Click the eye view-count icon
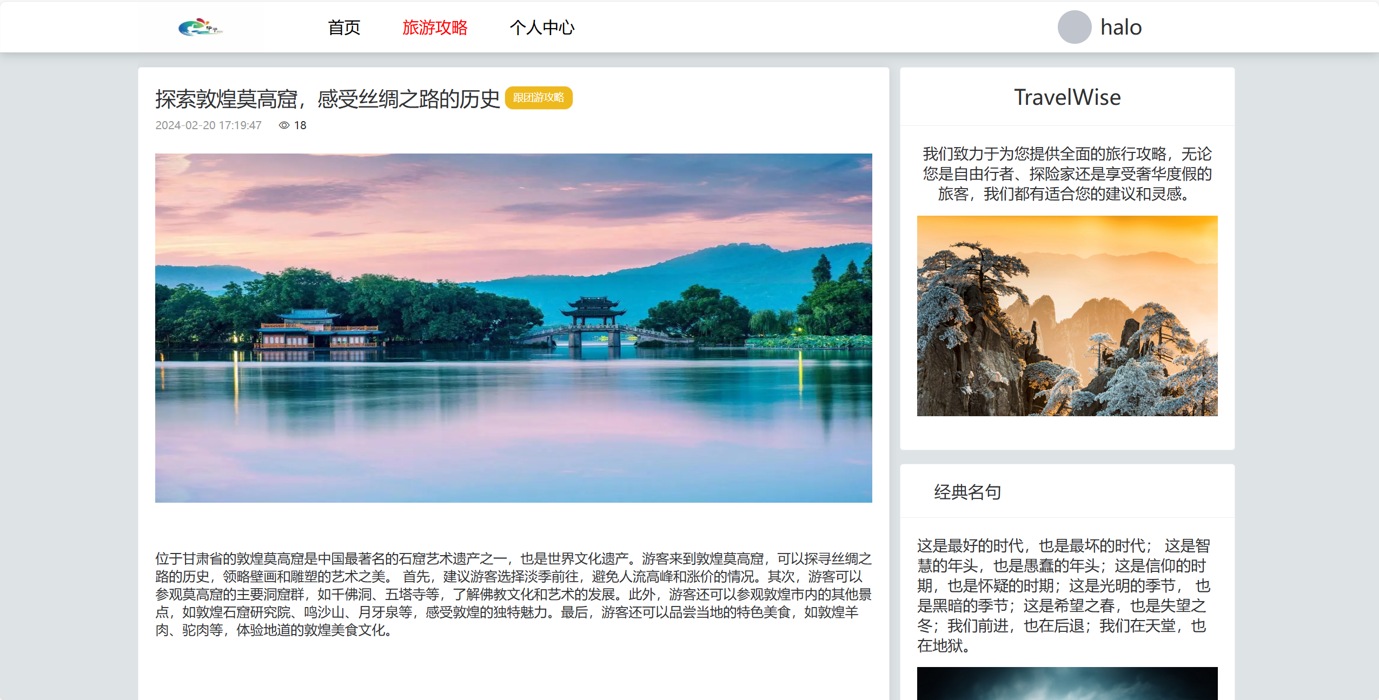The width and height of the screenshot is (1379, 700). (284, 125)
